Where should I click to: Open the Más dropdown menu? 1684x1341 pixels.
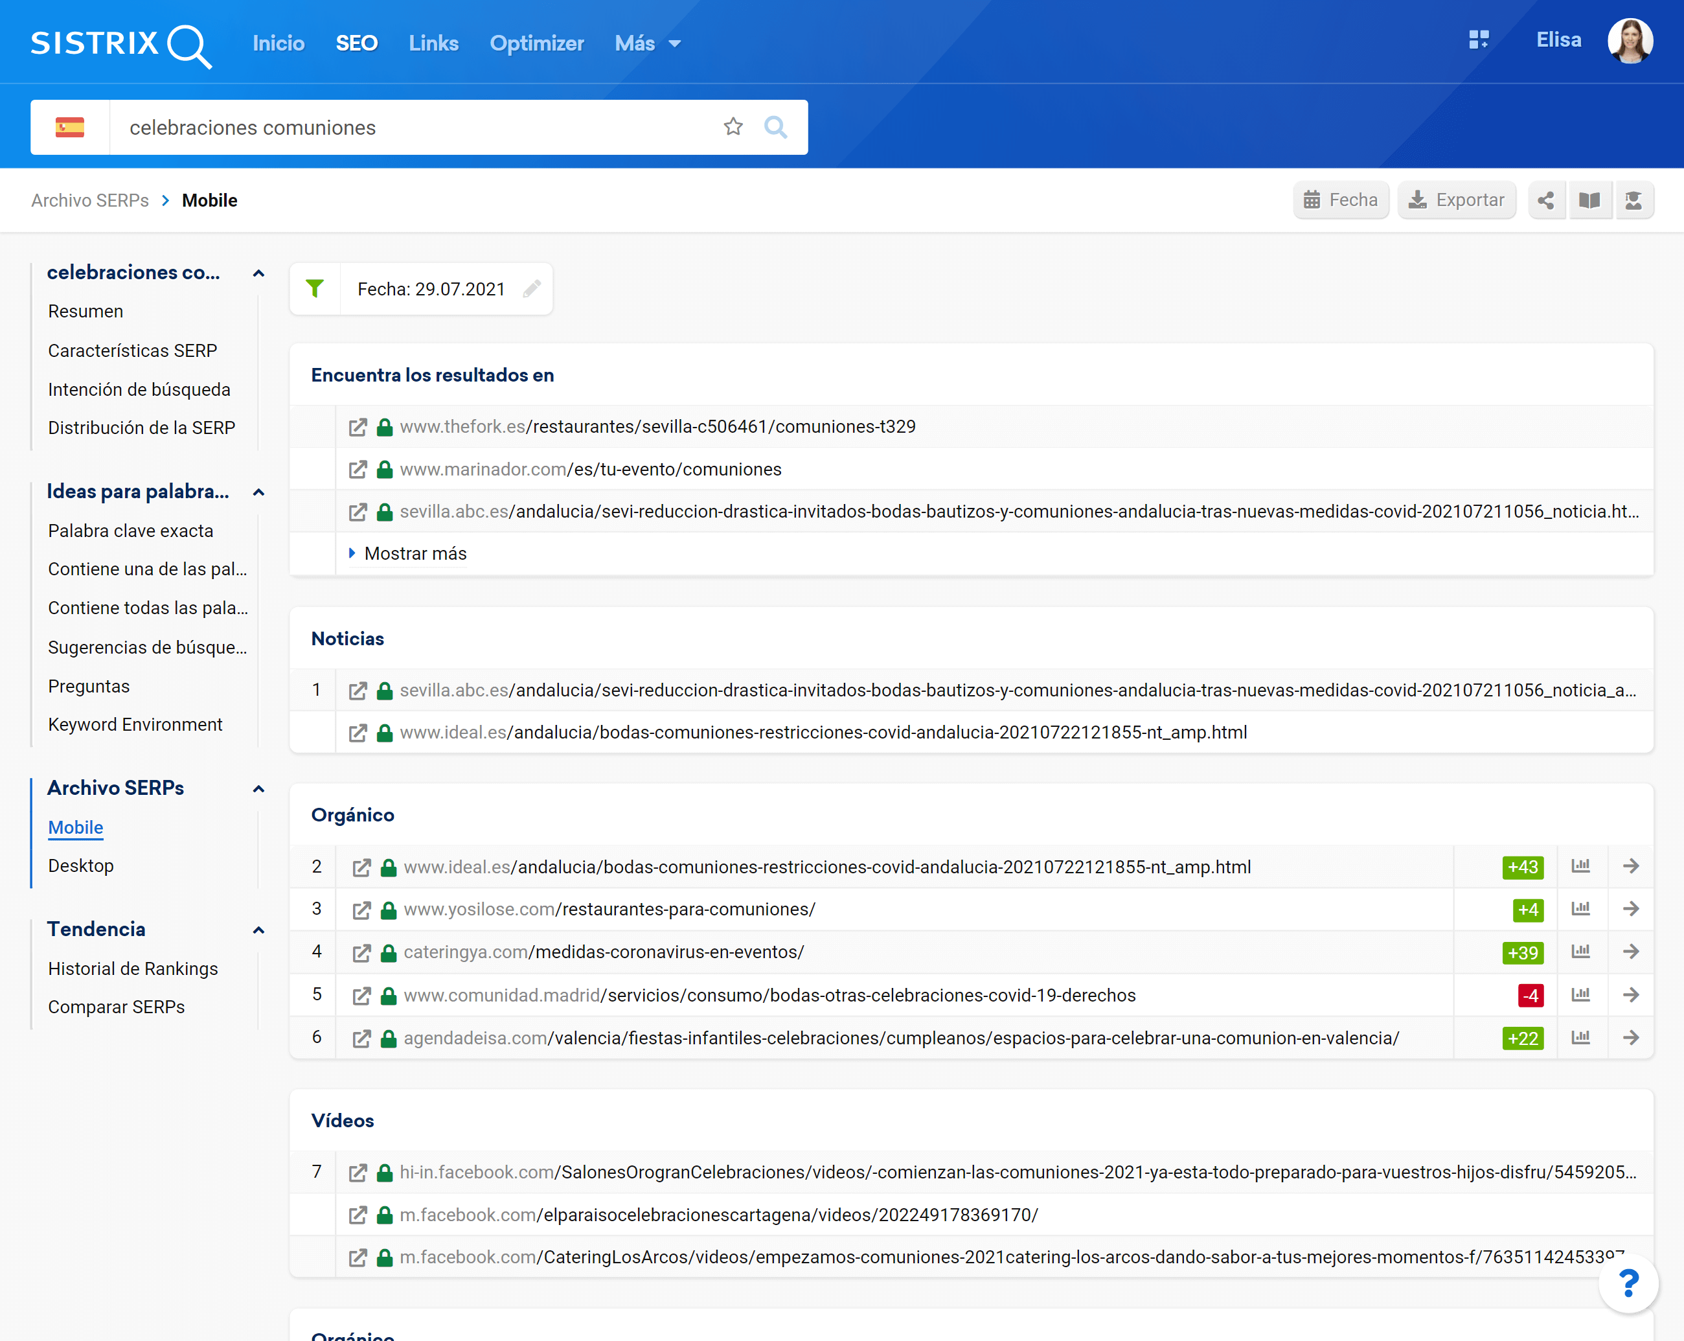pyautogui.click(x=647, y=44)
